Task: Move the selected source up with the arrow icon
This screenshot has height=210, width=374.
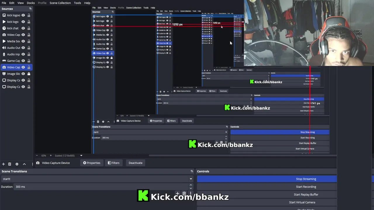Action: (24, 164)
